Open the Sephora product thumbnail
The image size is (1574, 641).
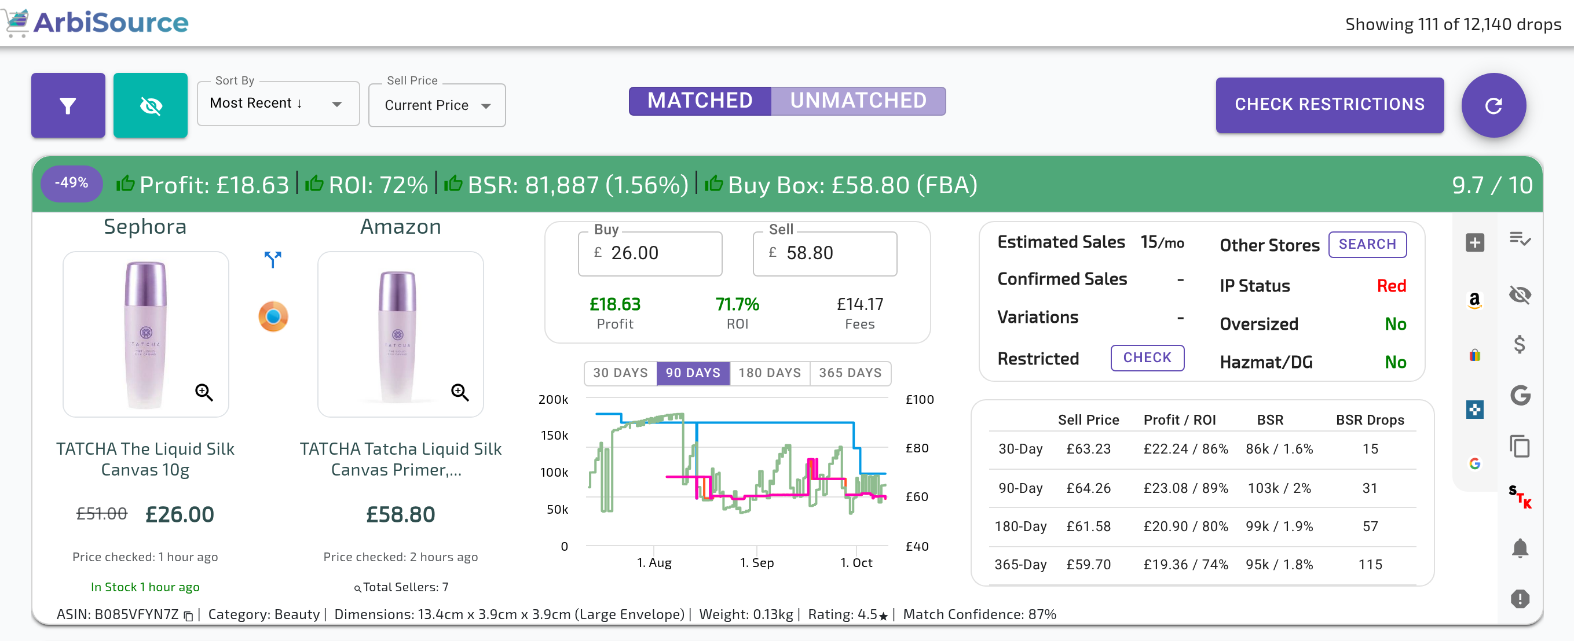click(145, 334)
